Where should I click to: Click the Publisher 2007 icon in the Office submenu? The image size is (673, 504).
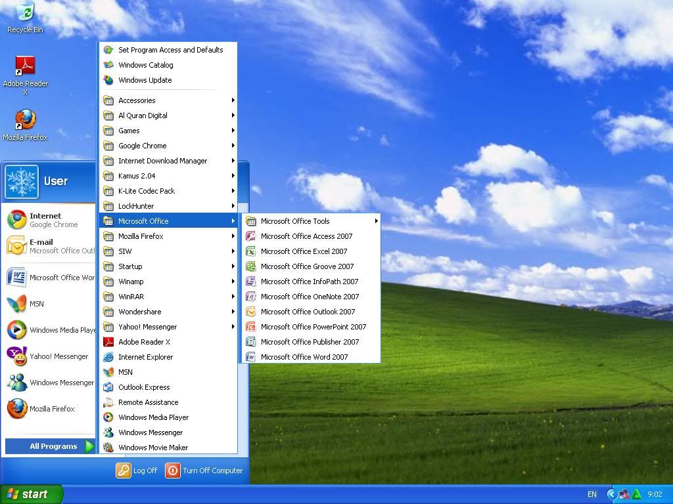(250, 341)
